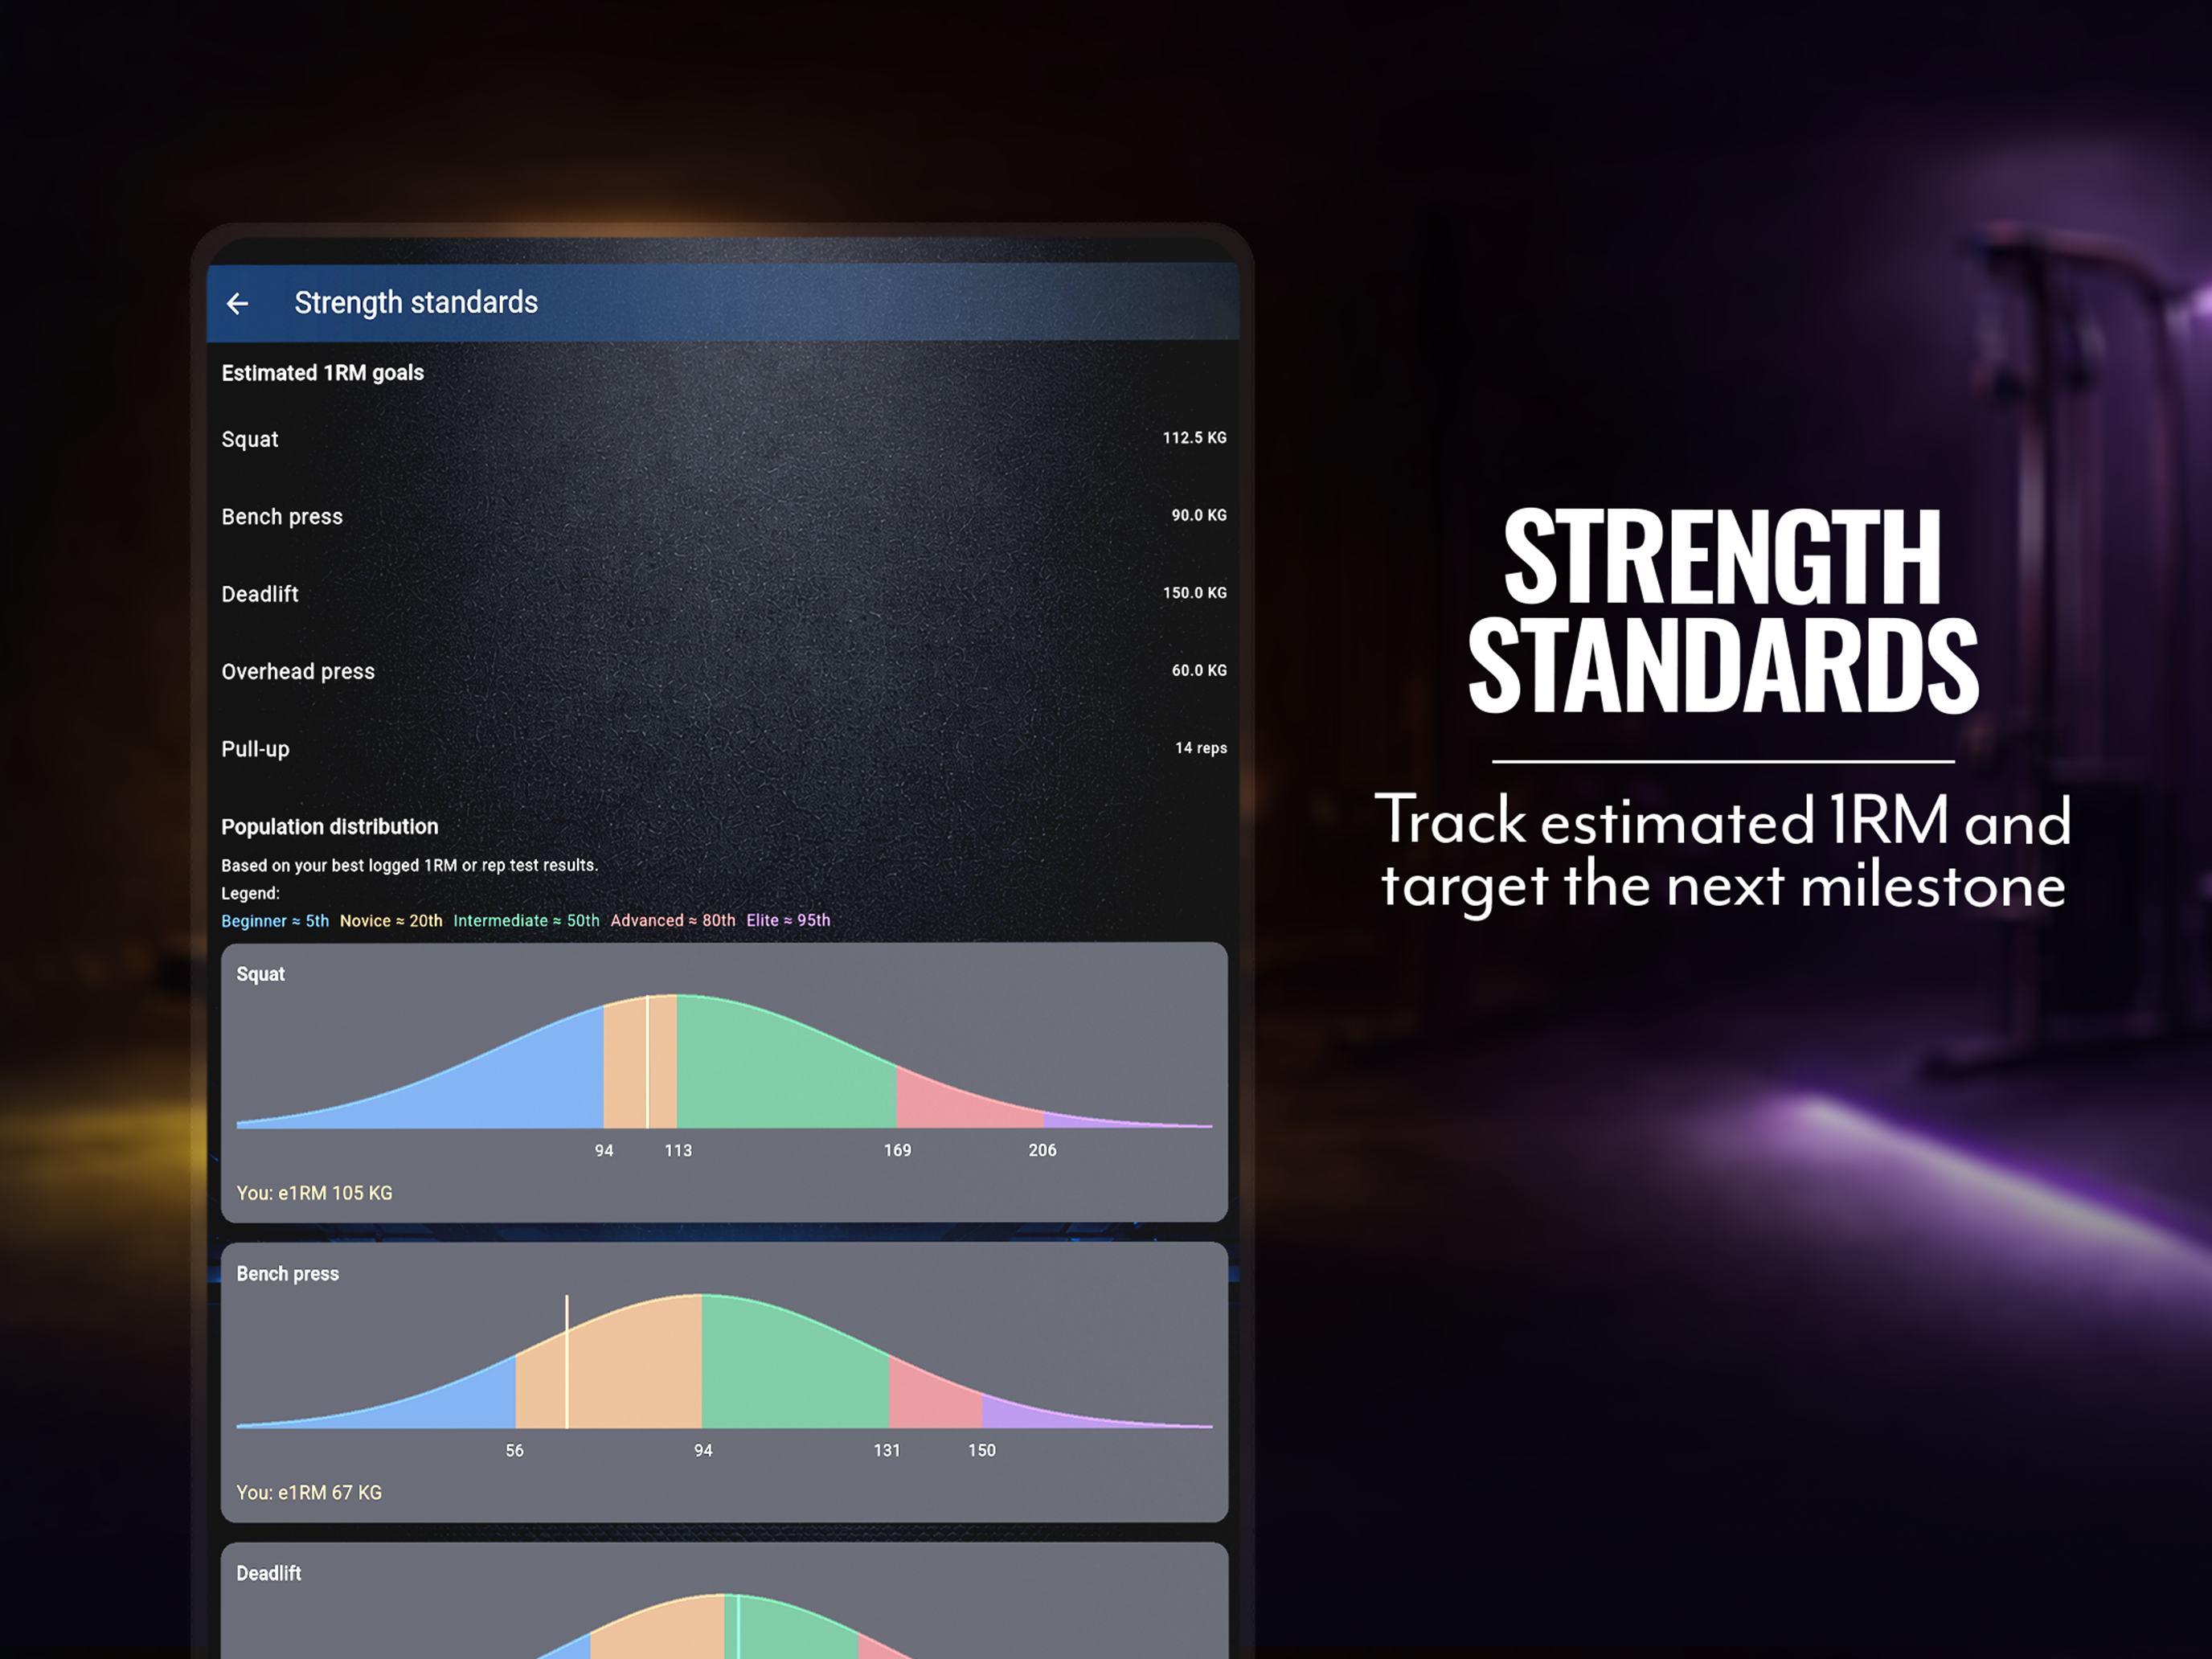Screen dimensions: 2212x1659
Task: Select the 150.0 KG deadlift goal value
Action: coord(1194,593)
